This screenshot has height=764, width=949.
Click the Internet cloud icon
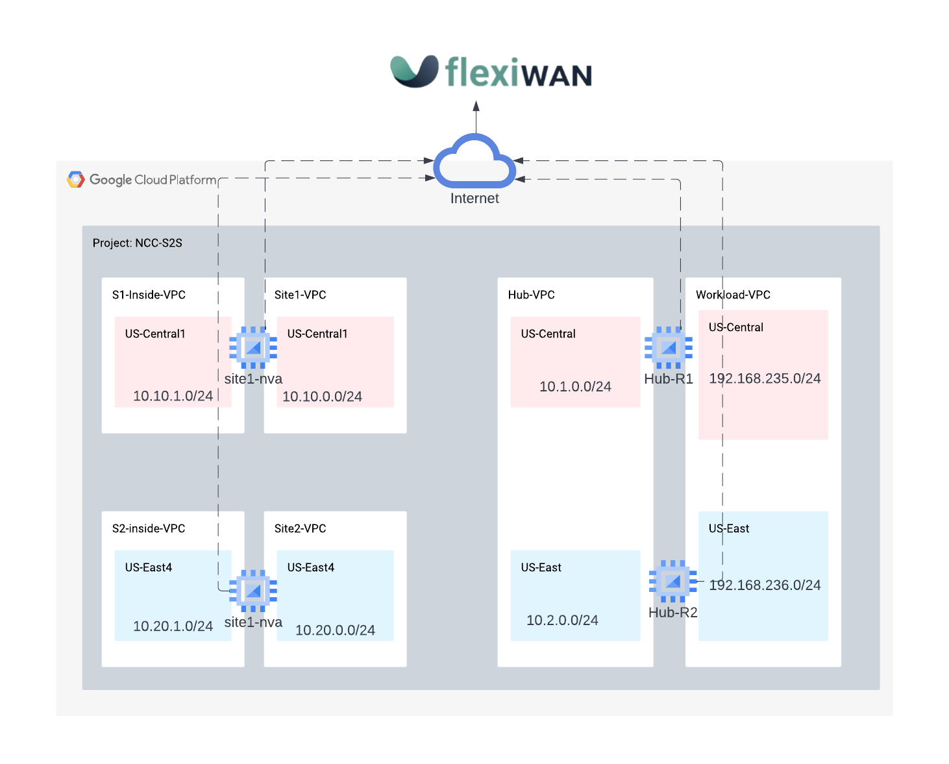point(474,162)
